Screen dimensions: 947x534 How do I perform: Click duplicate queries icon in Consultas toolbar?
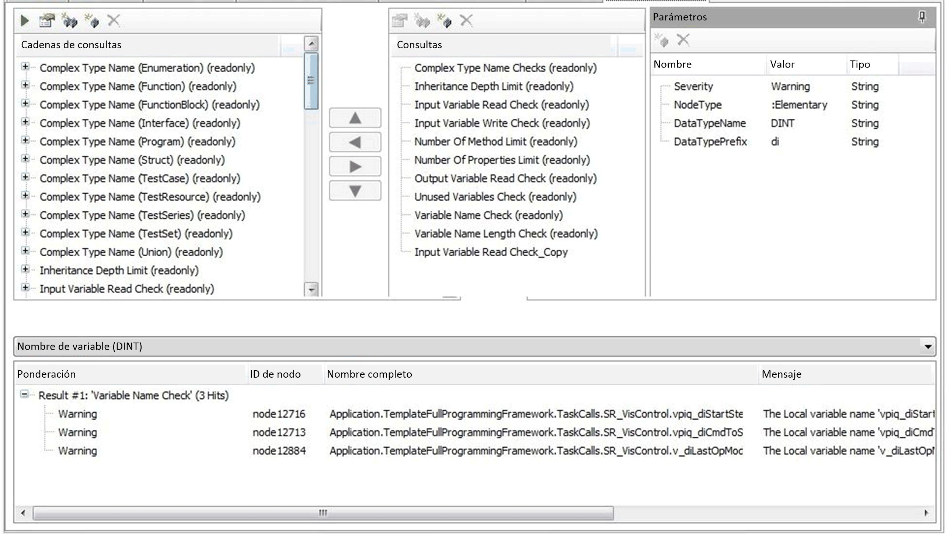[422, 21]
